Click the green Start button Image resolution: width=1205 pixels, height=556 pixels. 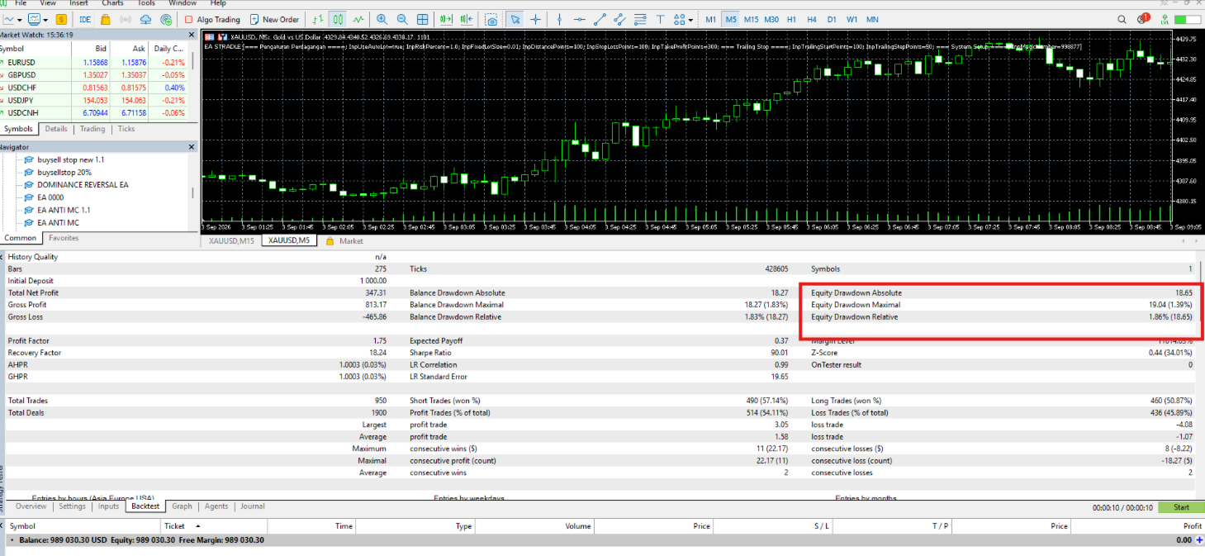1181,507
